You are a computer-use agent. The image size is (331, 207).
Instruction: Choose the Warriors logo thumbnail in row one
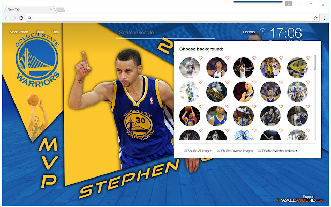click(x=297, y=68)
